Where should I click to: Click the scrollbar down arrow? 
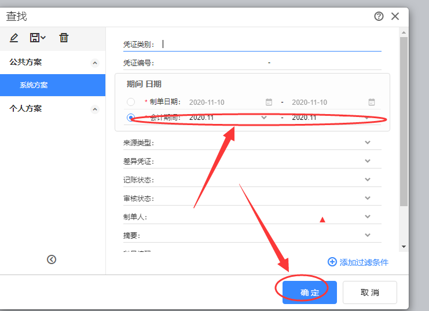click(x=404, y=247)
